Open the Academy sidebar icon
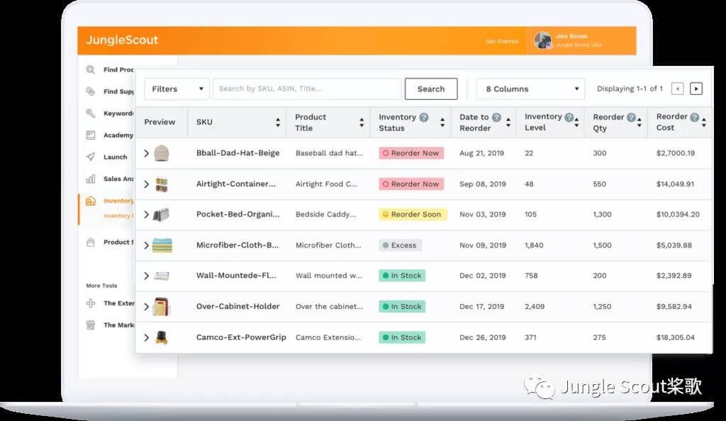726x421 pixels. pyautogui.click(x=91, y=135)
